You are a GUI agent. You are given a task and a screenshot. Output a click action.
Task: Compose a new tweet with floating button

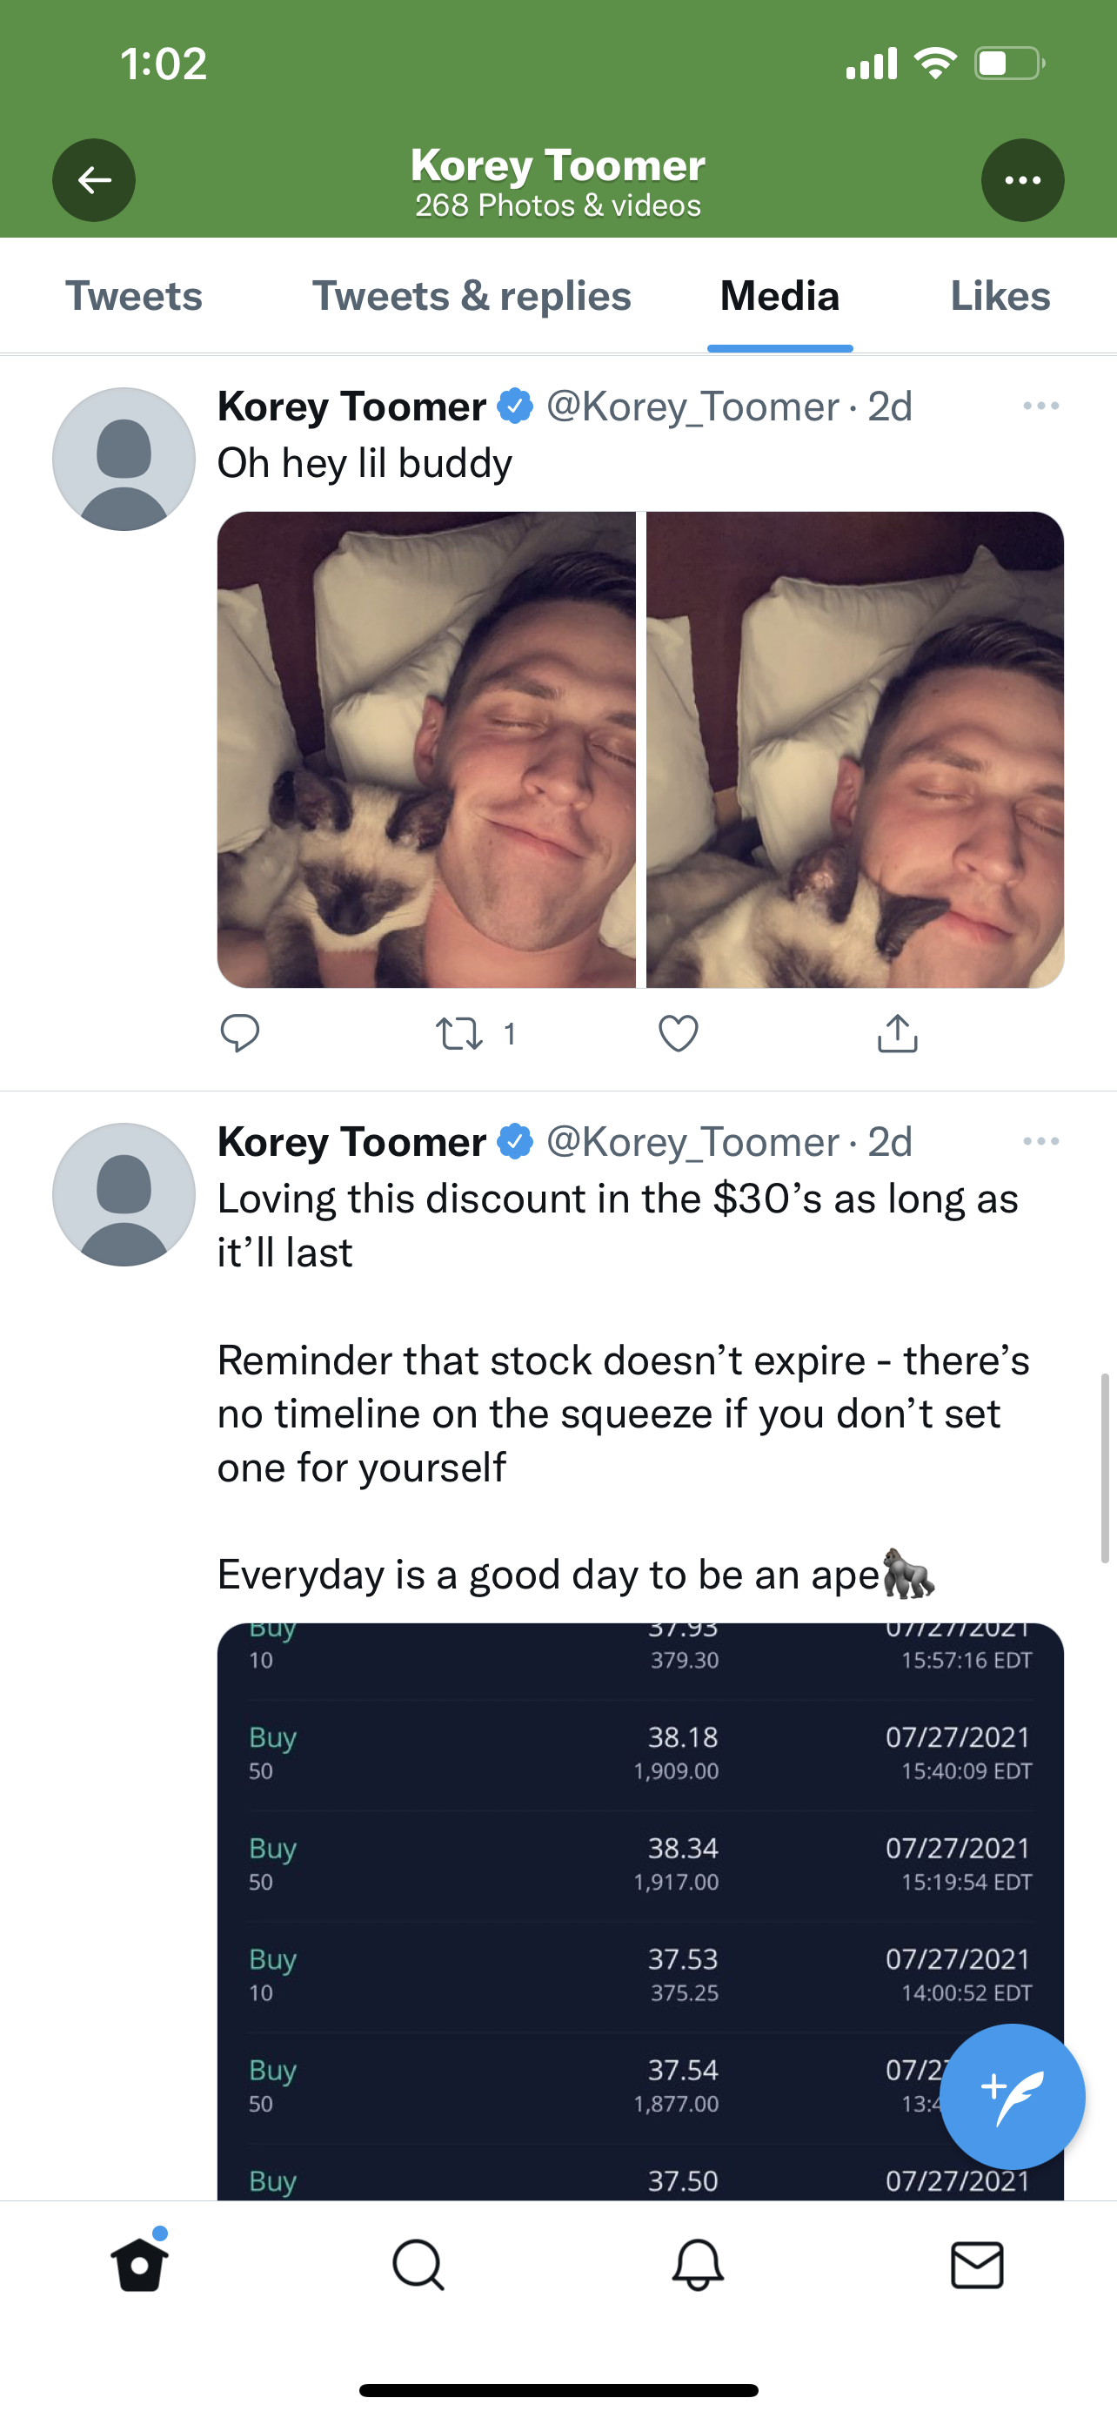pos(1012,2096)
